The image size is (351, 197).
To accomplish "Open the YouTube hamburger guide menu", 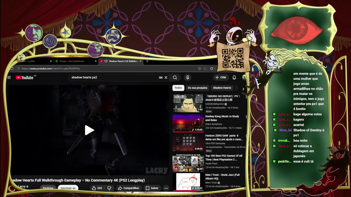I will coord(9,77).
